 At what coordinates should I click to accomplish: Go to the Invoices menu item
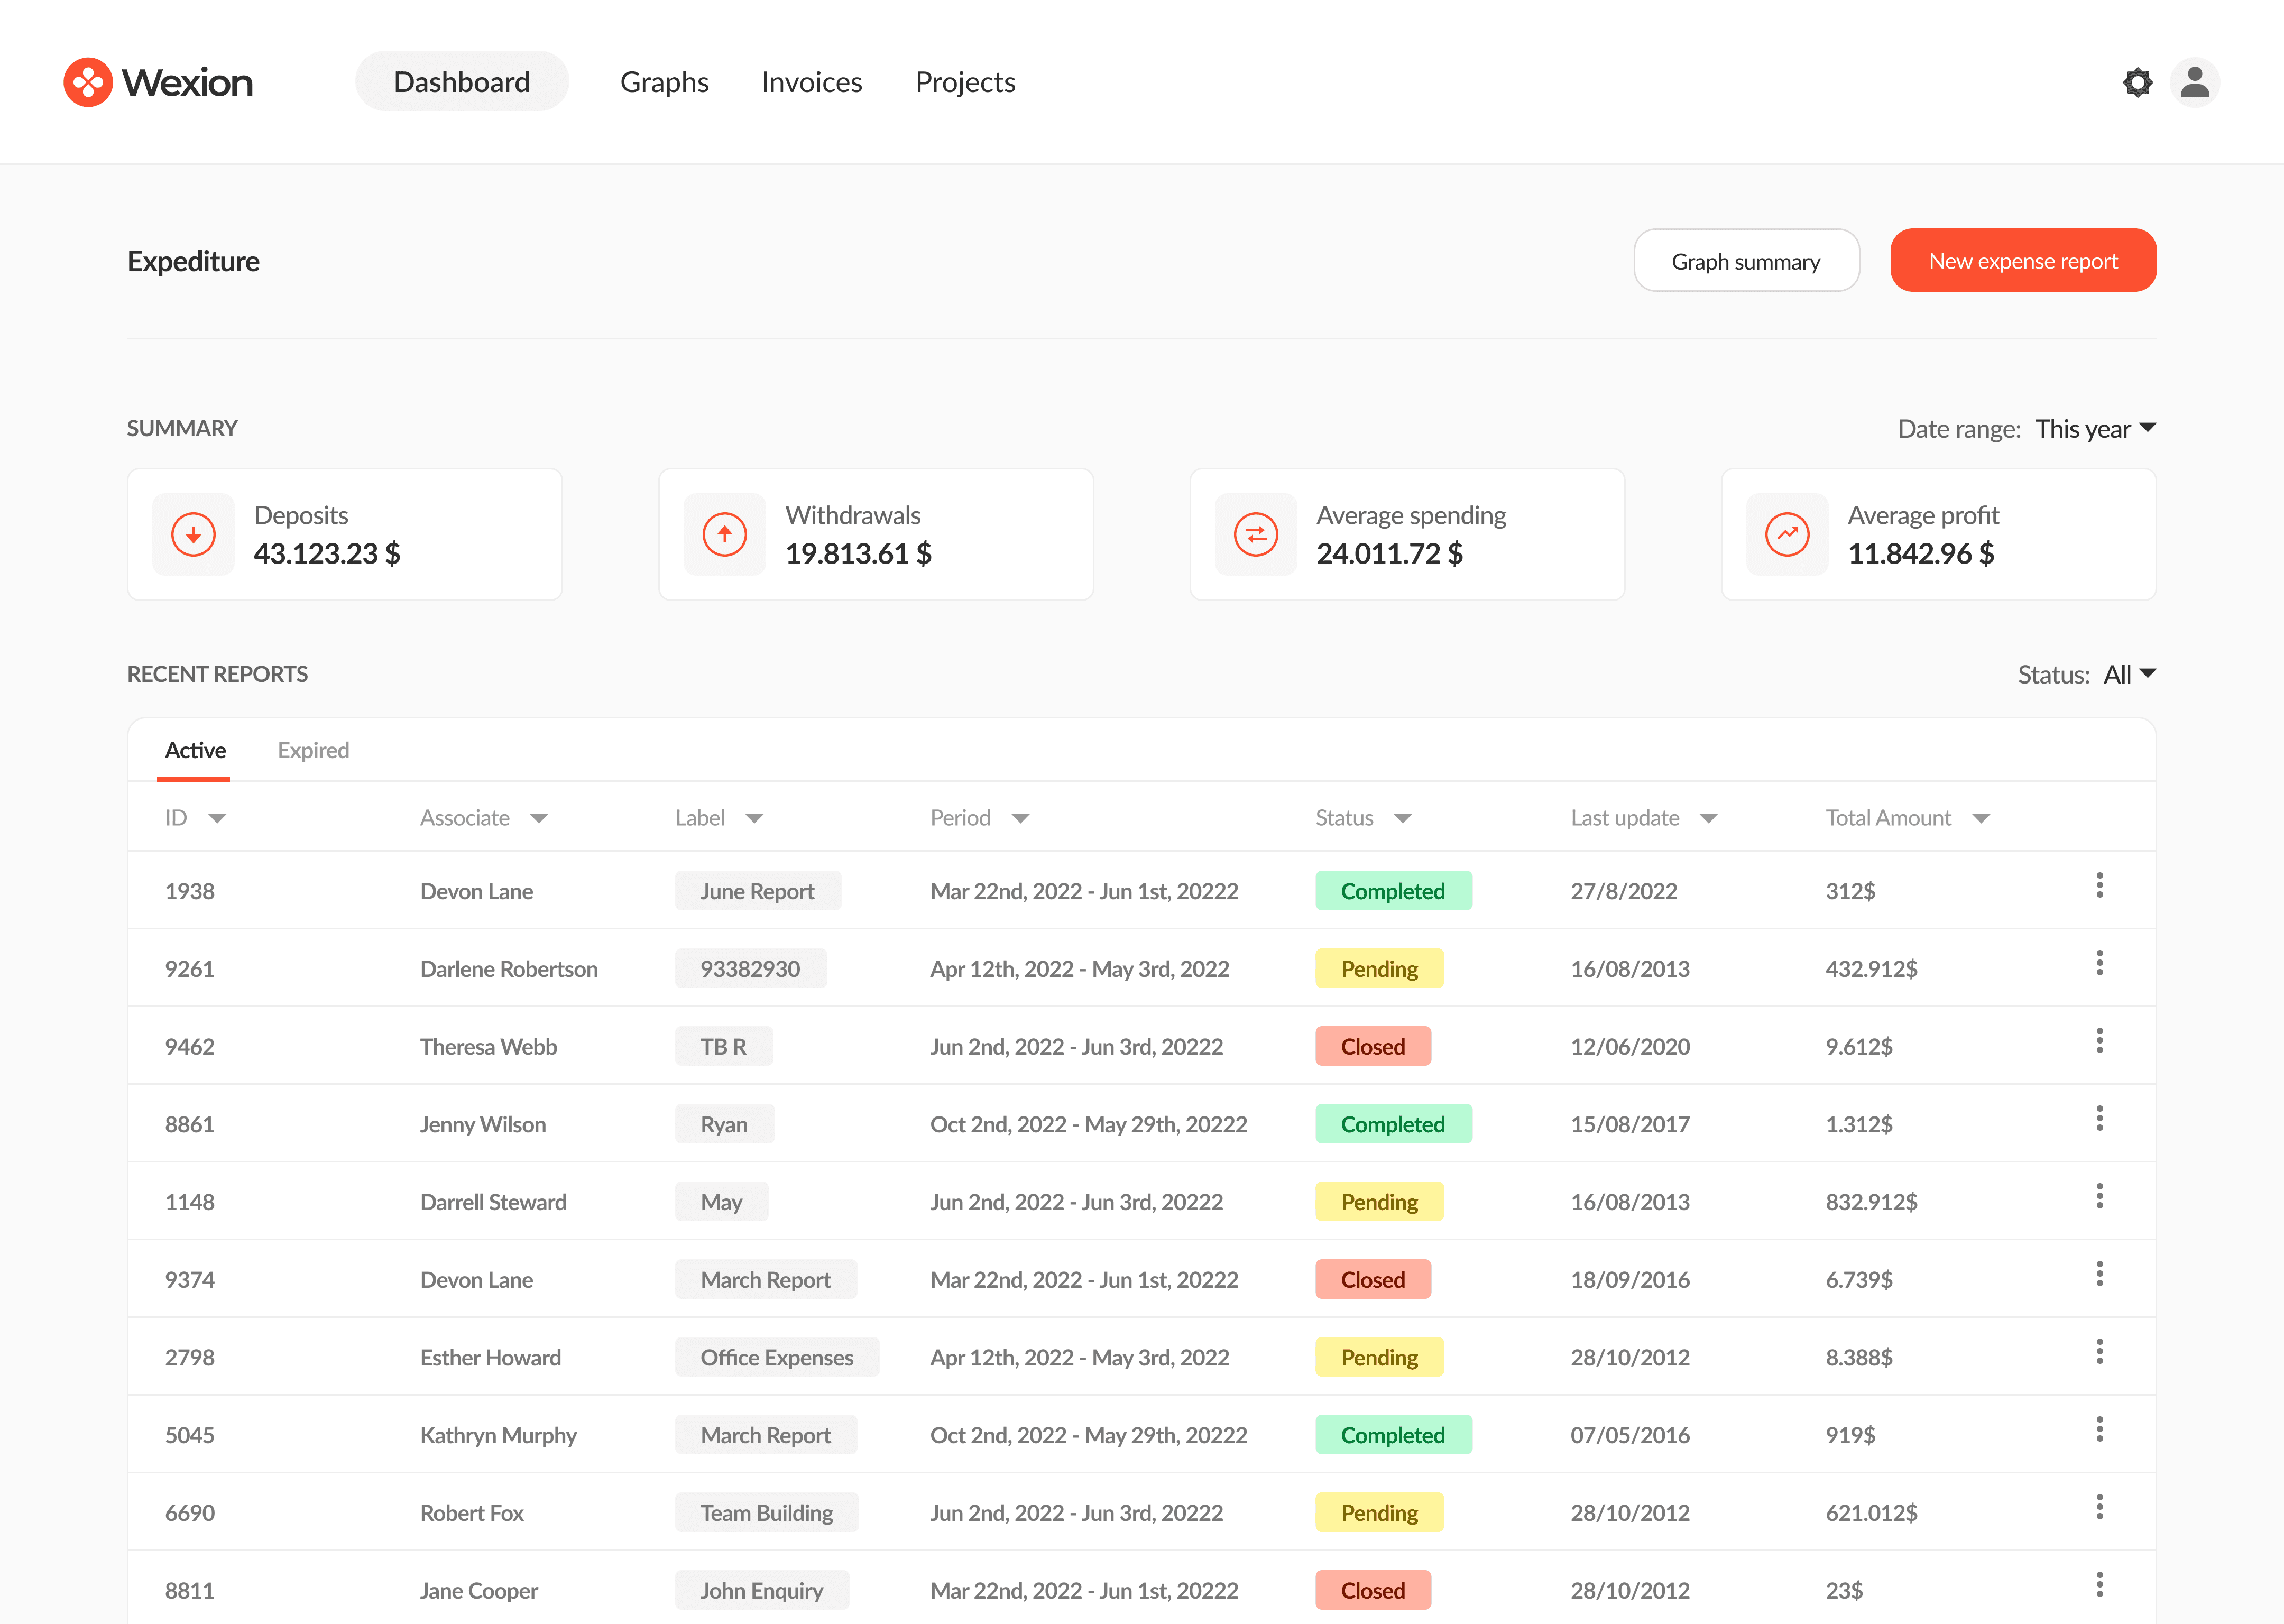[811, 82]
